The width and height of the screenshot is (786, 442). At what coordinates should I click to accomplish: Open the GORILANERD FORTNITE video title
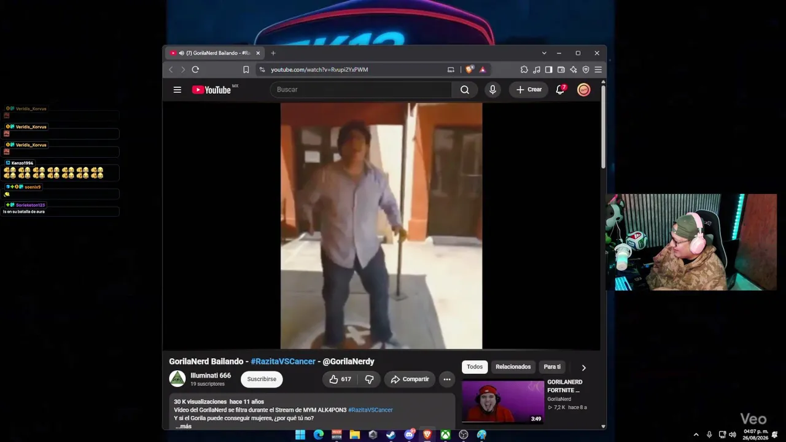565,386
